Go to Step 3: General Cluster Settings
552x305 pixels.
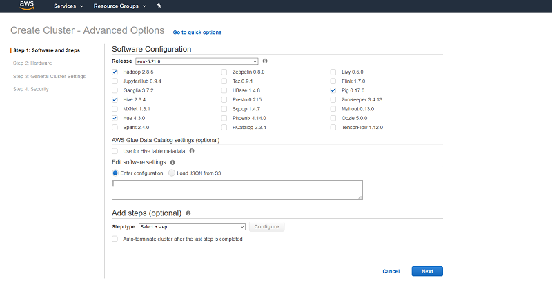(x=49, y=76)
